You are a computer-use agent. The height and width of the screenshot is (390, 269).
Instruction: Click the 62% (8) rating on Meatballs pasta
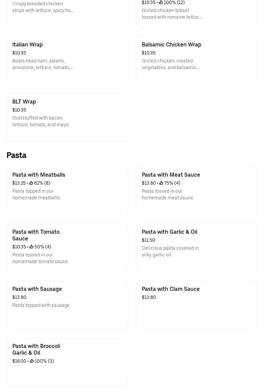pyautogui.click(x=42, y=183)
